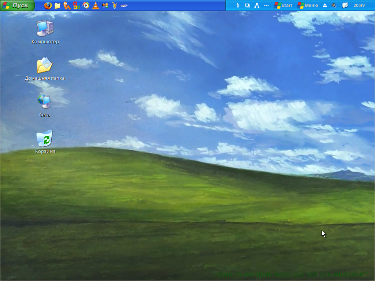Open the Пуск start menu

tap(17, 5)
